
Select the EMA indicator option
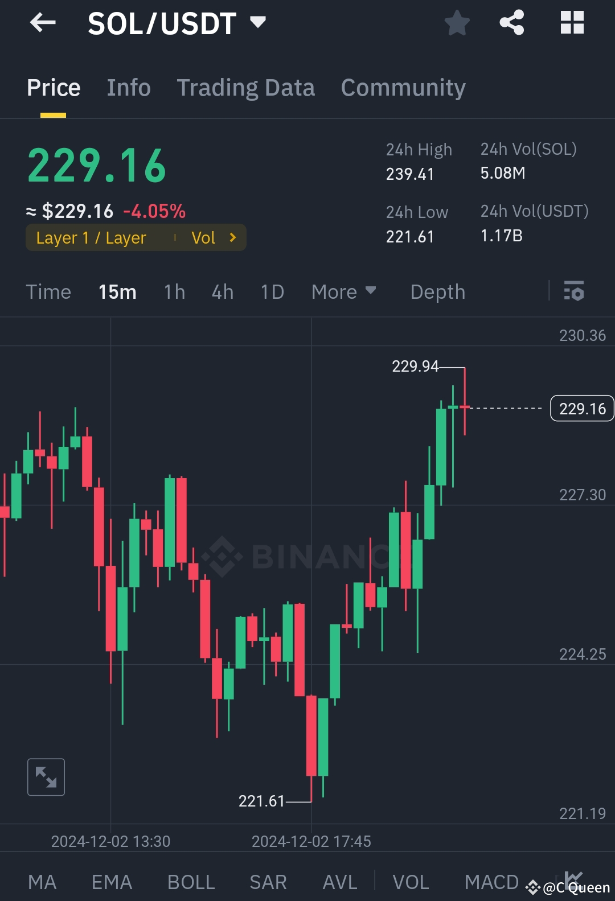[111, 881]
